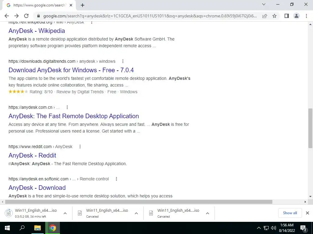Show hidden system tray icons
Screen dimensions: 313x234
click(259, 228)
